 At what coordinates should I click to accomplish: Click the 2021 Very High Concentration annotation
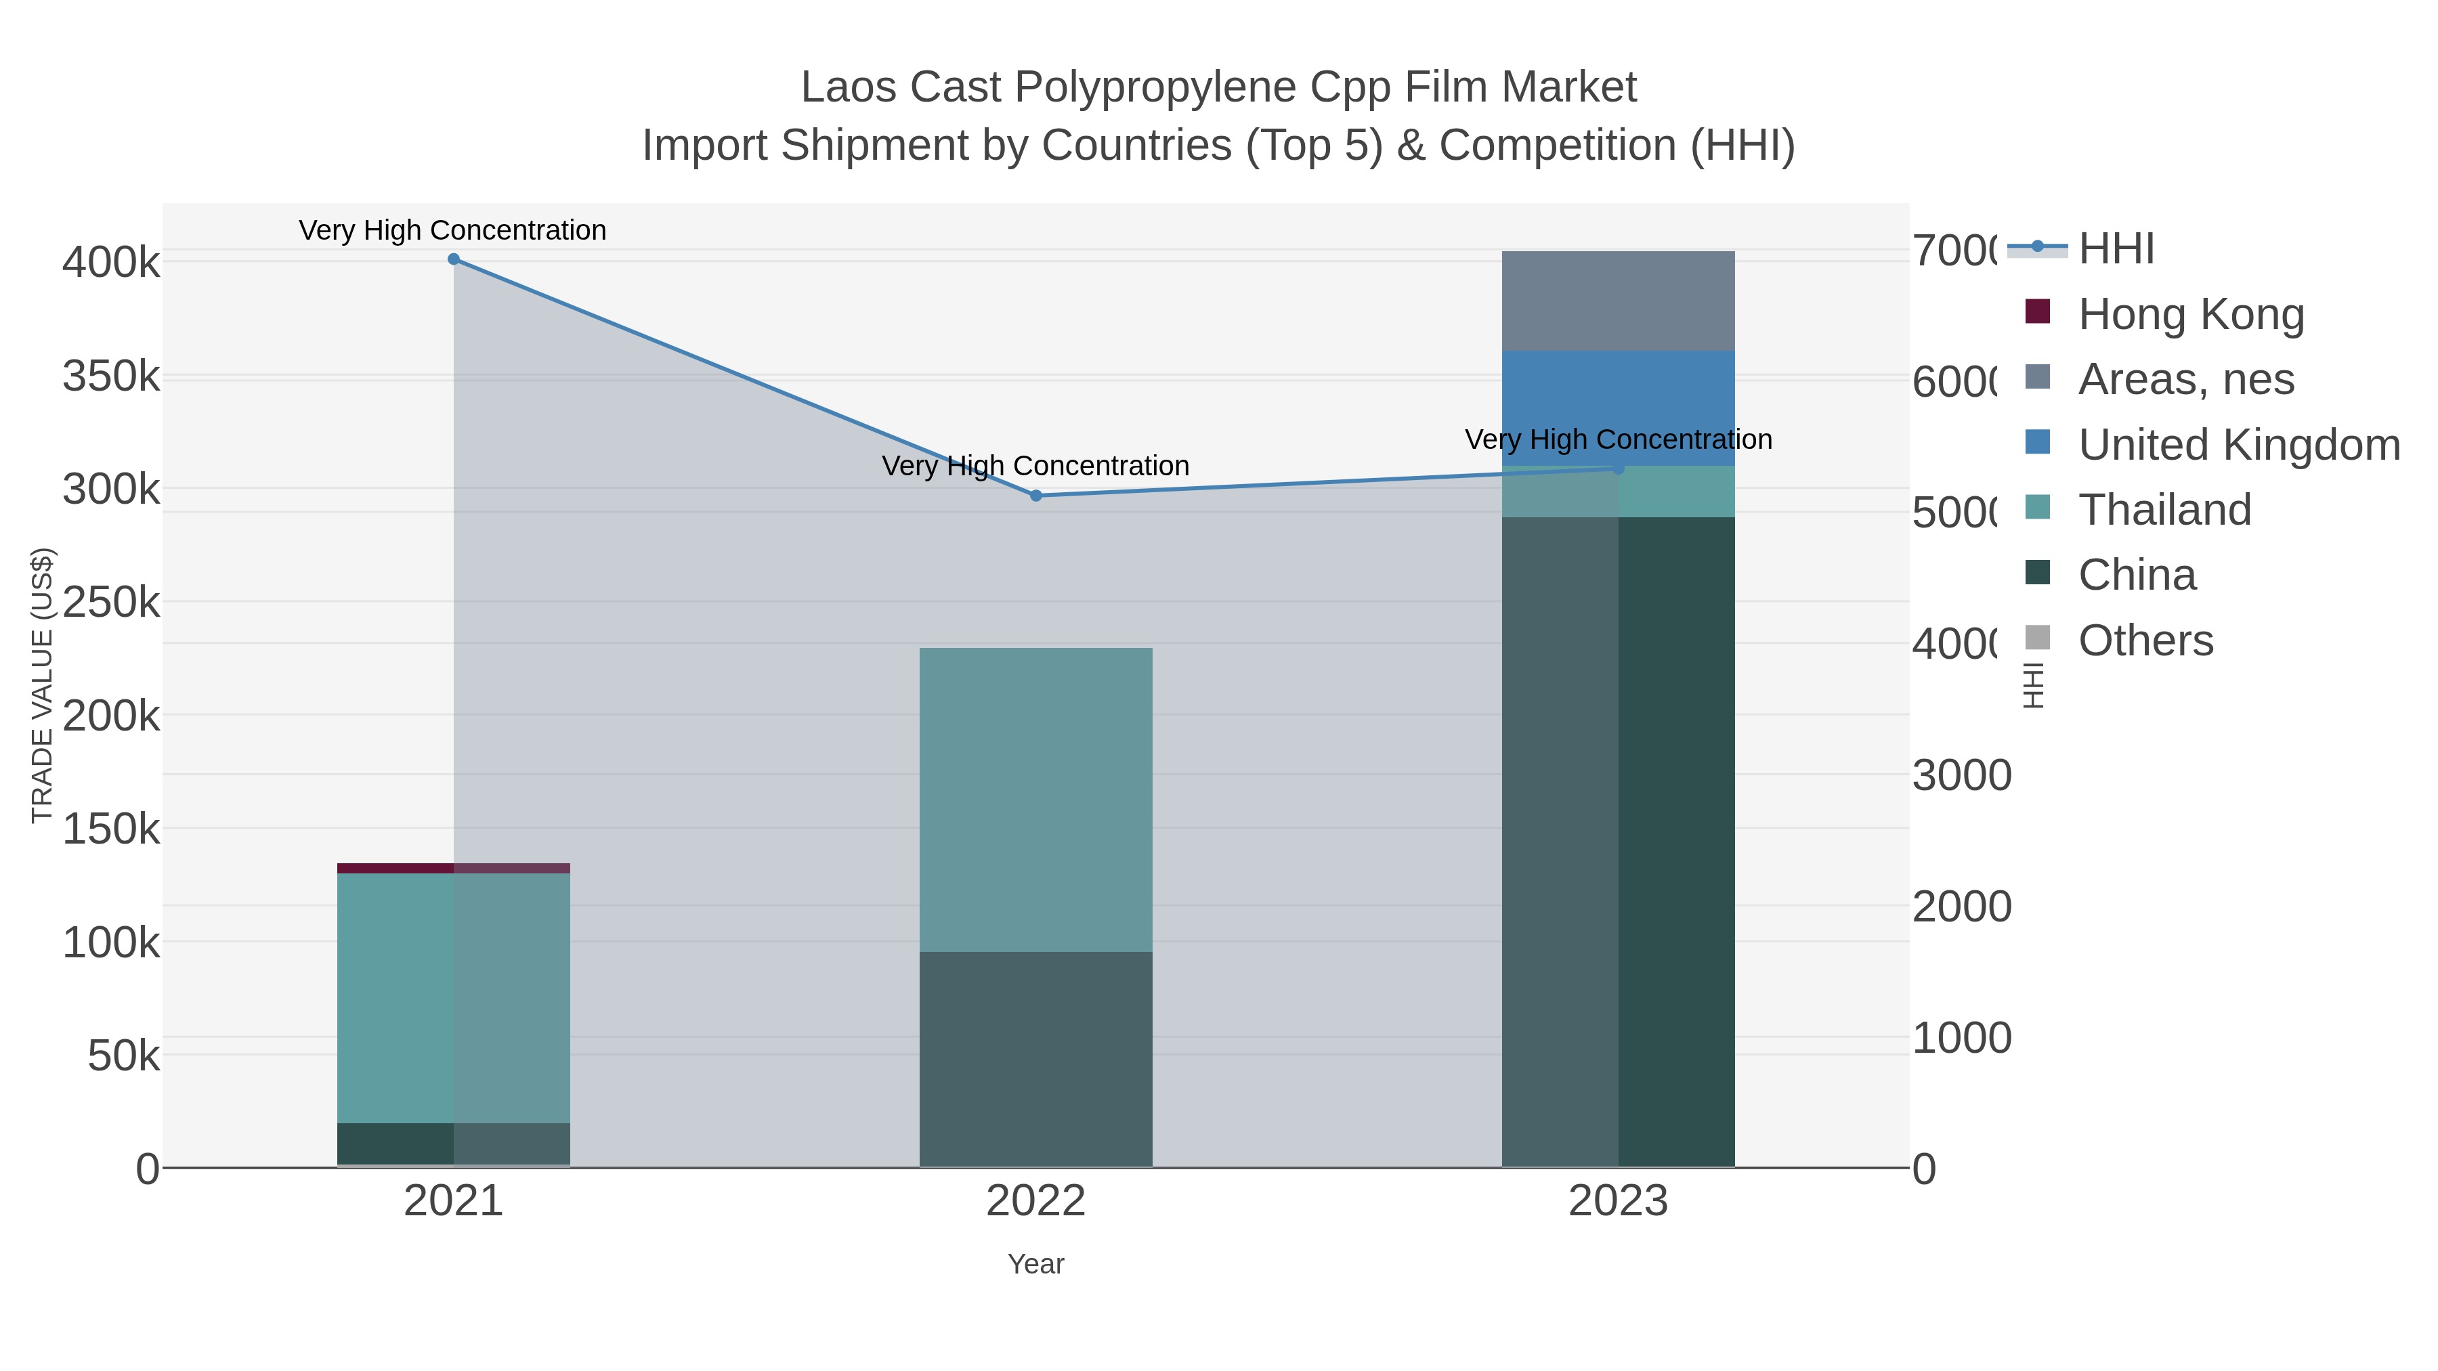(x=452, y=231)
